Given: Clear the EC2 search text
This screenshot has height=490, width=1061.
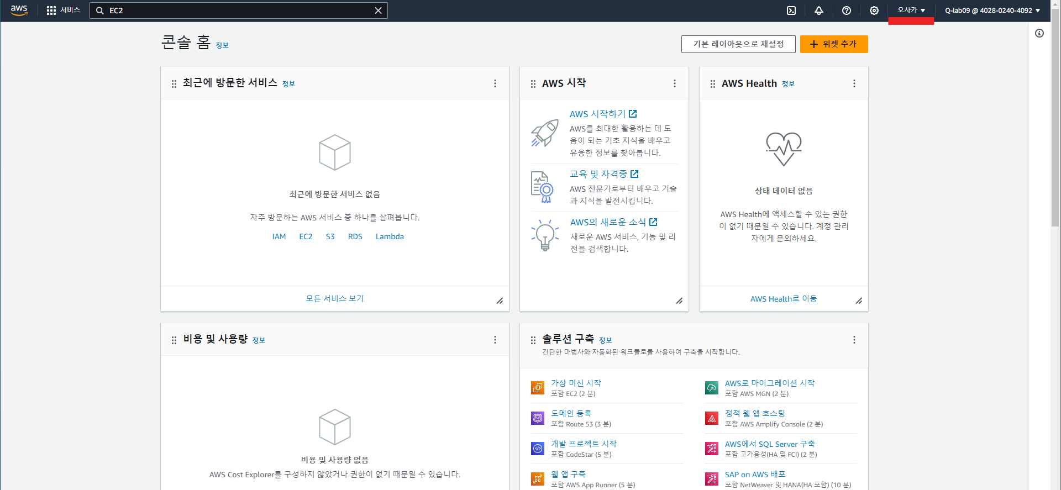Looking at the screenshot, I should (x=378, y=10).
